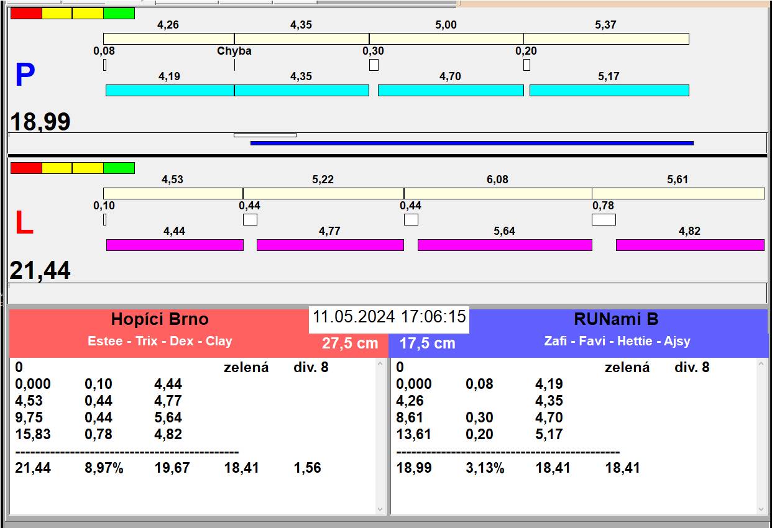Click the up arrow in Hopíci results scrollbar
This screenshot has height=528, width=772.
[380, 364]
